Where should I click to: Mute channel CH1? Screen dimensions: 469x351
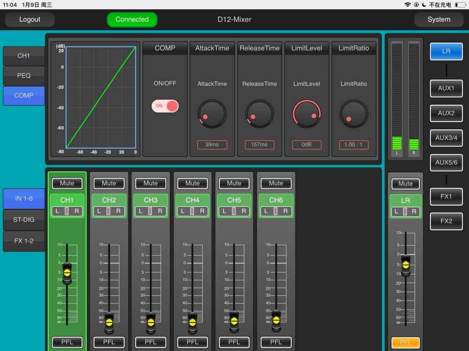[x=67, y=183]
